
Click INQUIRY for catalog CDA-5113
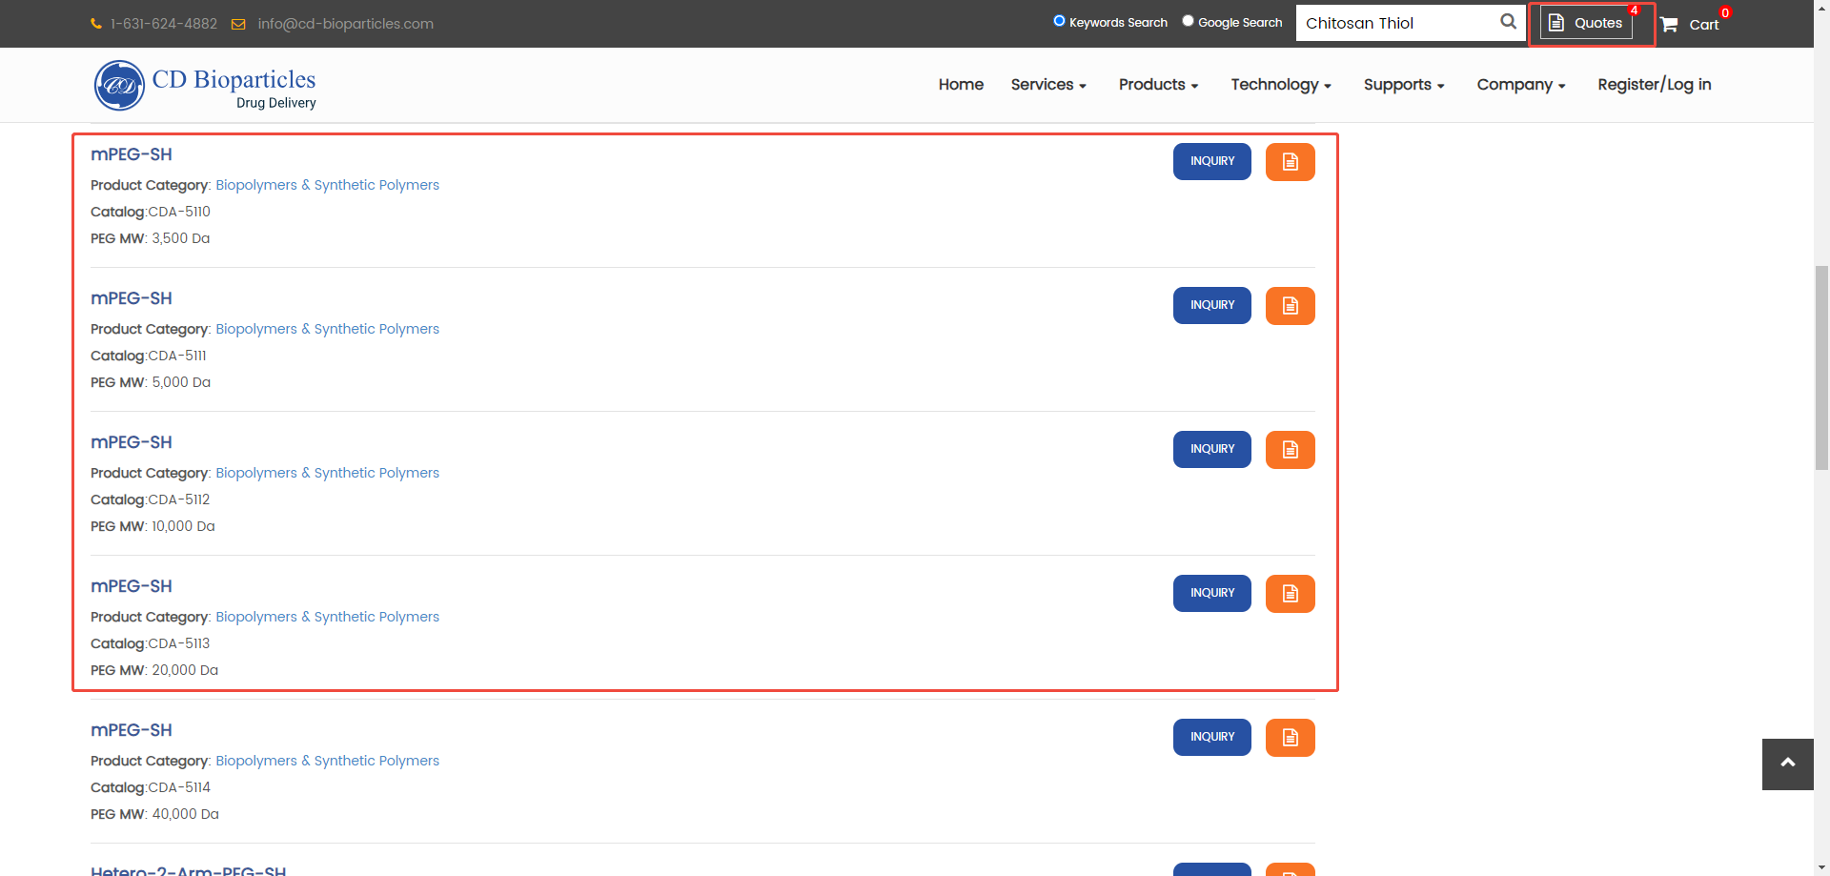coord(1212,594)
